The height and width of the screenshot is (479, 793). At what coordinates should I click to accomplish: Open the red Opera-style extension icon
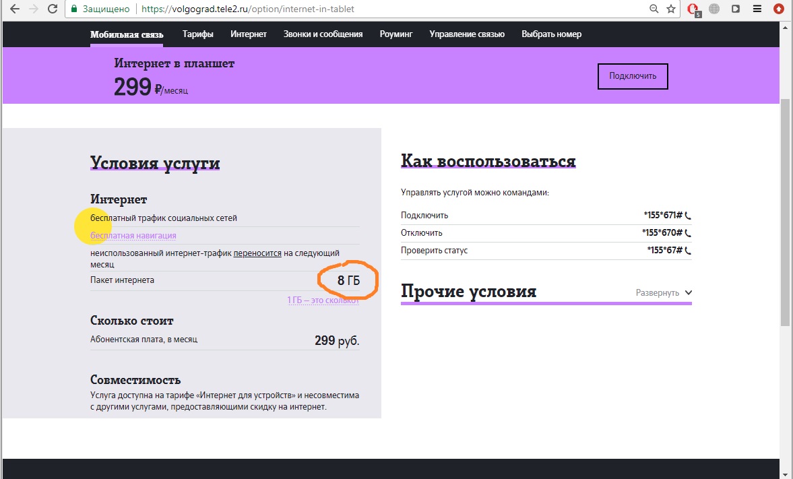tap(693, 9)
